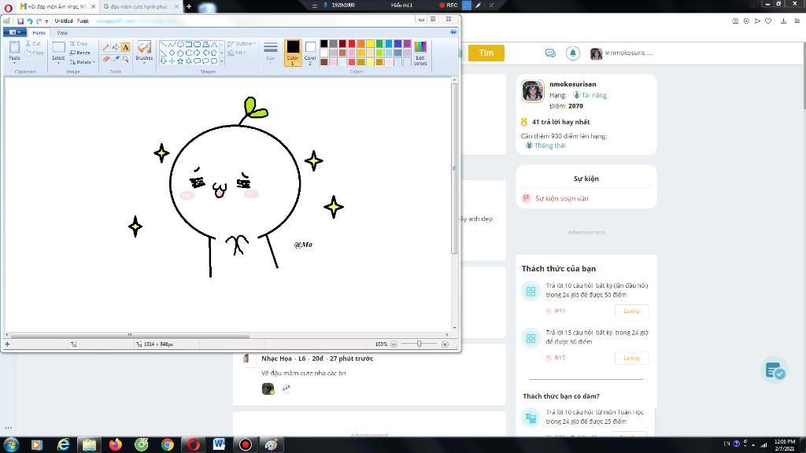Pick the yellow color swatch in top row
The height and width of the screenshot is (453, 806).
pyautogui.click(x=370, y=44)
